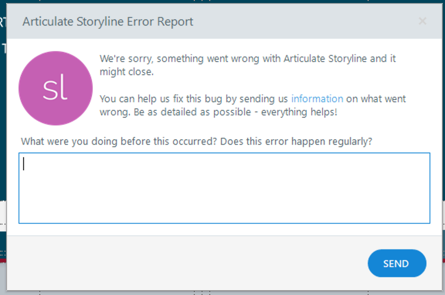Click empty title bar space near the close button
The height and width of the screenshot is (295, 445).
click(356, 21)
